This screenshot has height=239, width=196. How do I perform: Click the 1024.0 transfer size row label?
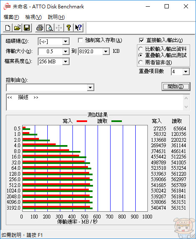coord(13,191)
